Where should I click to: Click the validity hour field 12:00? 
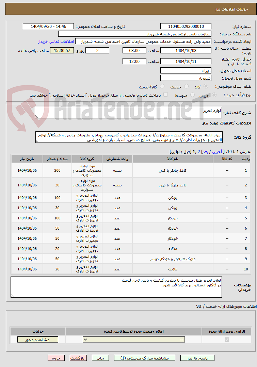point(134,61)
